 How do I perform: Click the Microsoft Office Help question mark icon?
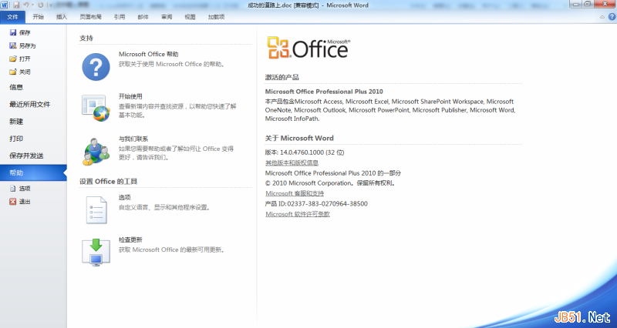[96, 67]
